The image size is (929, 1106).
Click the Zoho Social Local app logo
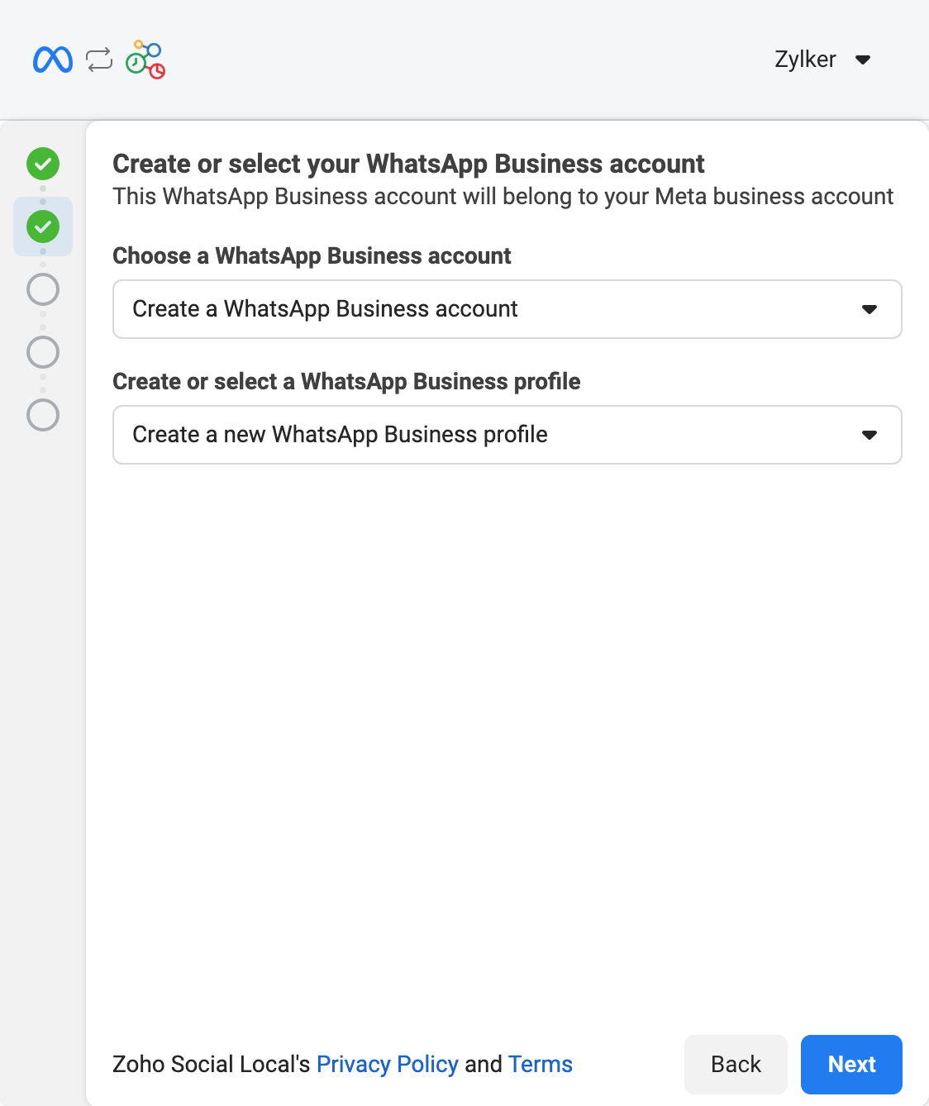click(145, 60)
